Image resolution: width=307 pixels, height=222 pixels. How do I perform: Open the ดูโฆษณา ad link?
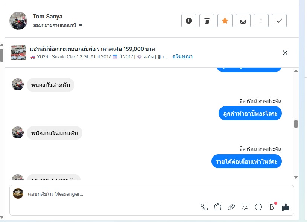[182, 57]
